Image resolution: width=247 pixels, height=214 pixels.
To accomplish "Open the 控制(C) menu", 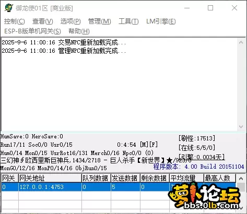I will [15, 21].
